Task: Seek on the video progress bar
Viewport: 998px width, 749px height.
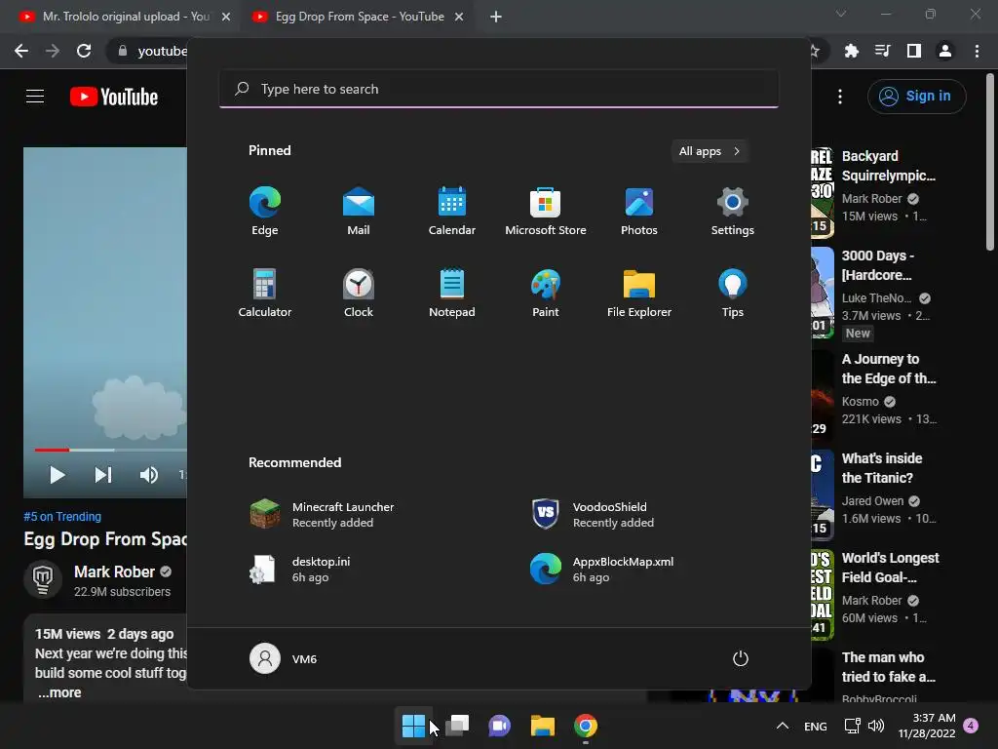Action: tap(111, 450)
